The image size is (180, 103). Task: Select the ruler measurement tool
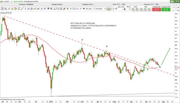click(9, 9)
